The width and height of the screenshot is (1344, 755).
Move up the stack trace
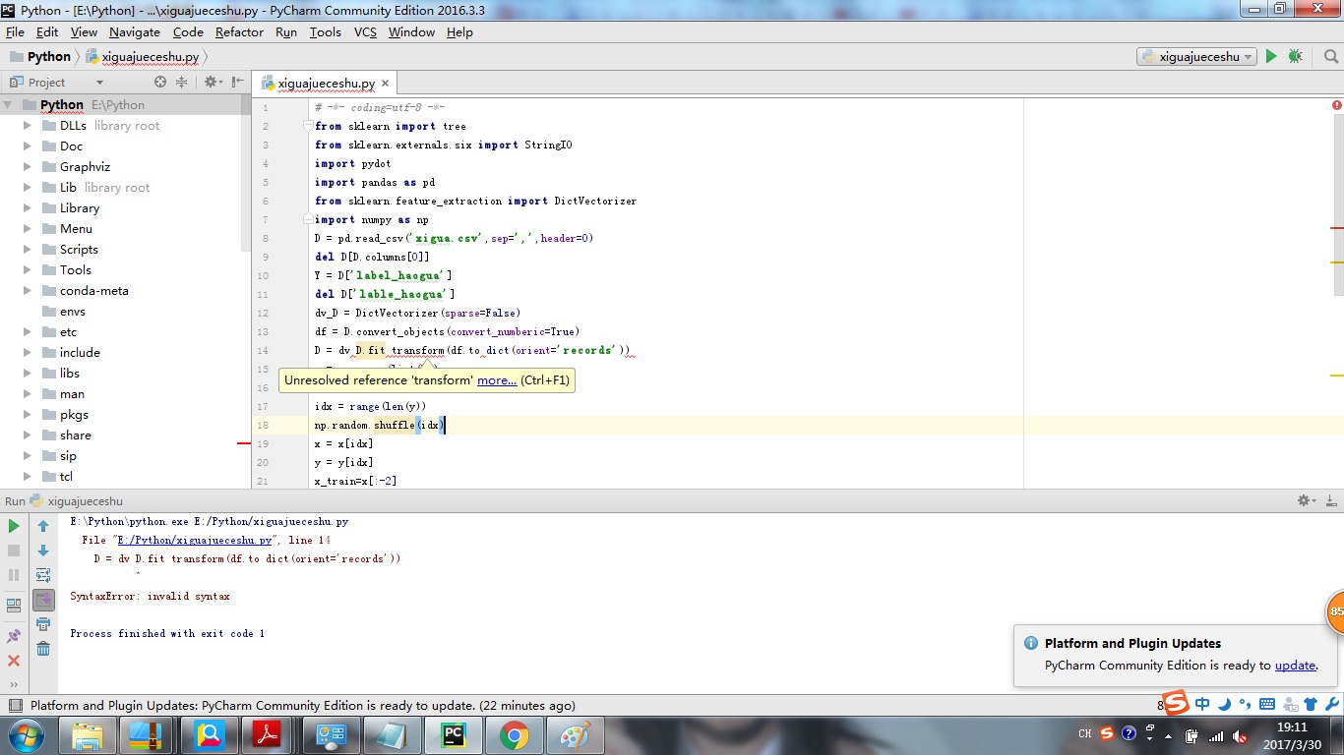43,526
